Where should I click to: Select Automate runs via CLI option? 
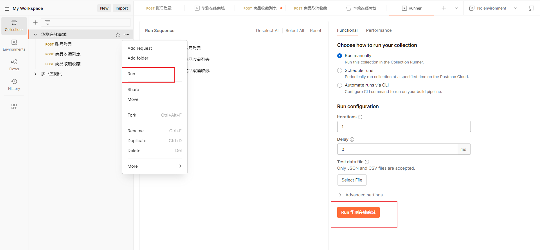(339, 85)
